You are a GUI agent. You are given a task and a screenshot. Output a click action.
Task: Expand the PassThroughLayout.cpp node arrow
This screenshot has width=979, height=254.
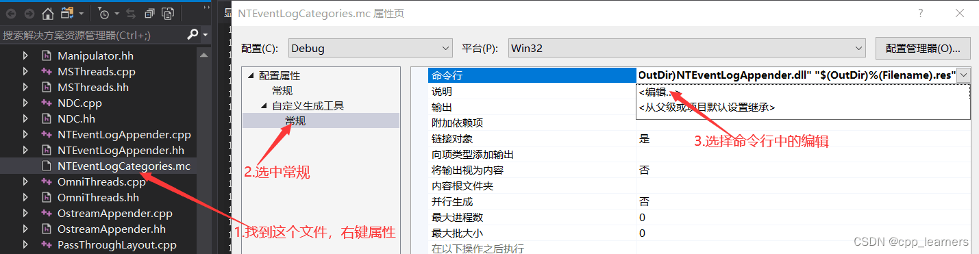[26, 244]
